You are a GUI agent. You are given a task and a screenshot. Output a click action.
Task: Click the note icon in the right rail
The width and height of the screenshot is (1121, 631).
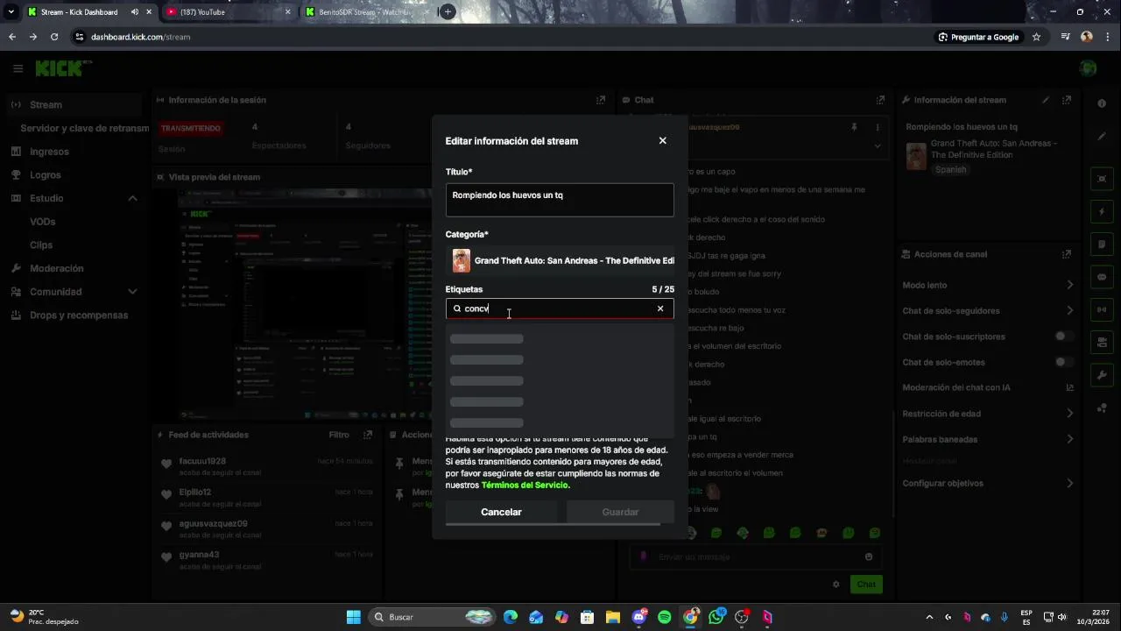pyautogui.click(x=1102, y=244)
